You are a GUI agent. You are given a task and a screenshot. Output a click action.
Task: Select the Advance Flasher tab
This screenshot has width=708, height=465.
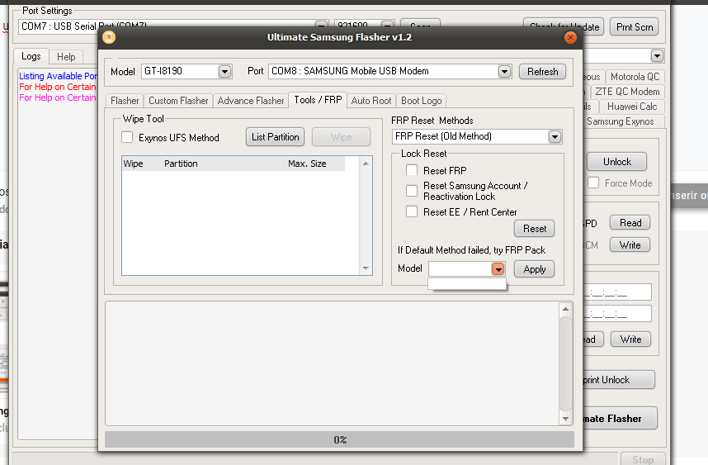point(251,101)
